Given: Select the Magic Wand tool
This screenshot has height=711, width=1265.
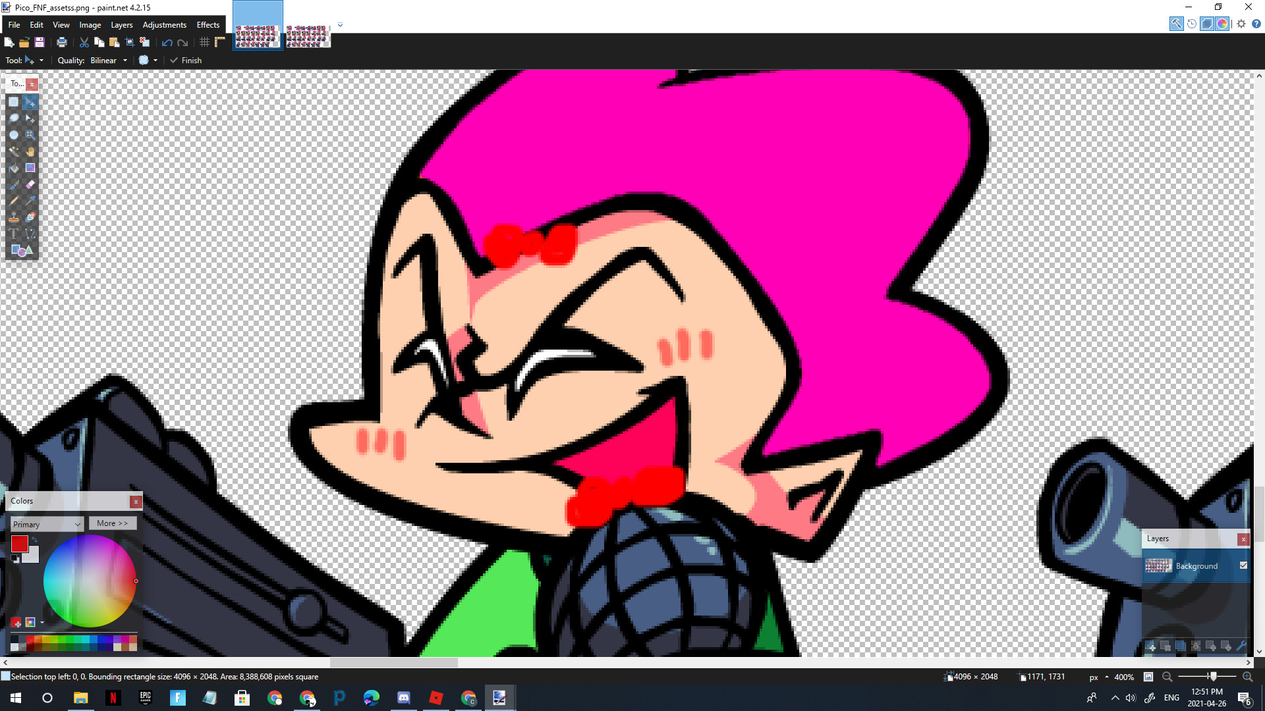Looking at the screenshot, I should pyautogui.click(x=14, y=151).
